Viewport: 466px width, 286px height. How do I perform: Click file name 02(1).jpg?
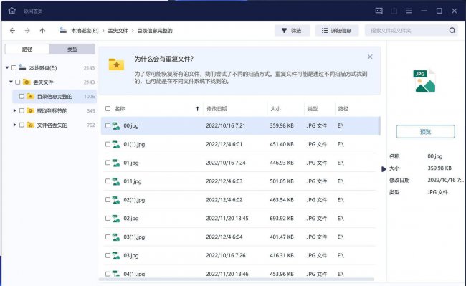[134, 200]
